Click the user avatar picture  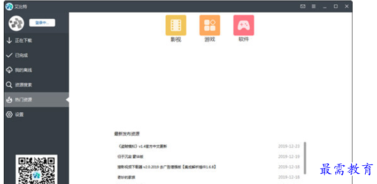[16, 23]
